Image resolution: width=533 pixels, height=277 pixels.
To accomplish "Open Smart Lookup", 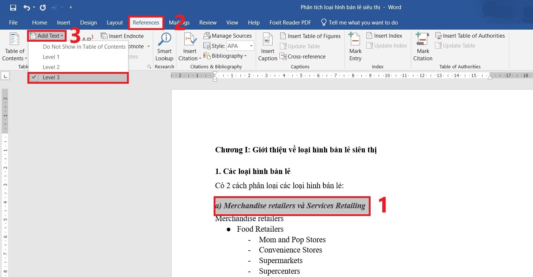I will 164,47.
